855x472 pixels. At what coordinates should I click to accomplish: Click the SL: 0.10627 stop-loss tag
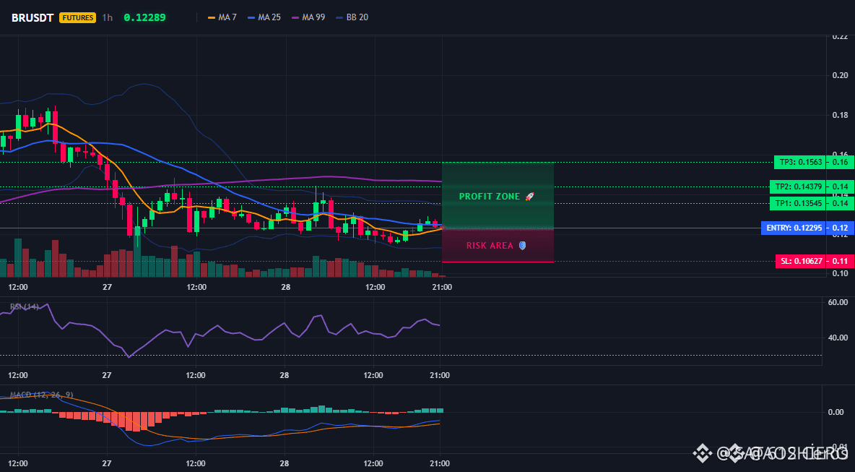tap(800, 262)
